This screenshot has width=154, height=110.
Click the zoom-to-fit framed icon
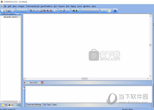point(41,11)
